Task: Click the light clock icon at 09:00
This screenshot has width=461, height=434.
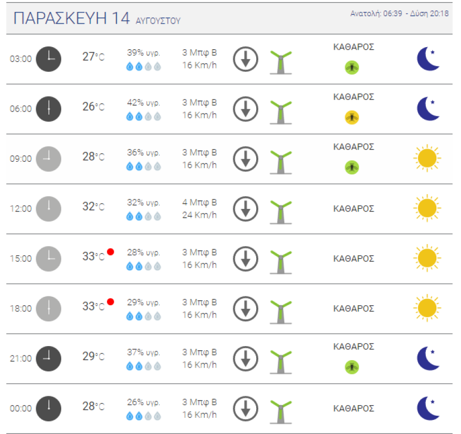Action: [49, 159]
